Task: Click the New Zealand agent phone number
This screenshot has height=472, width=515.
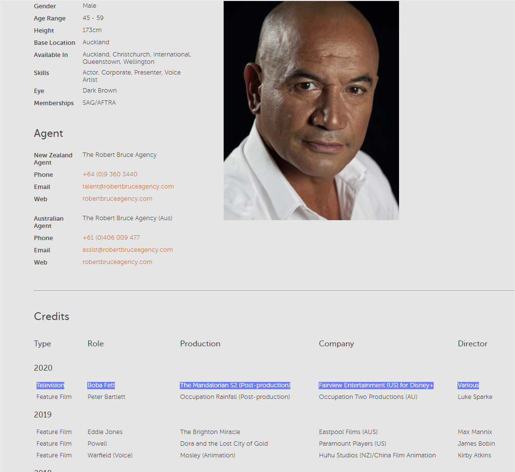Action: coord(110,174)
